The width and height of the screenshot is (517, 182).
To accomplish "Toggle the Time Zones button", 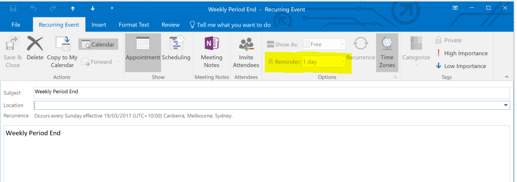I will point(387,52).
